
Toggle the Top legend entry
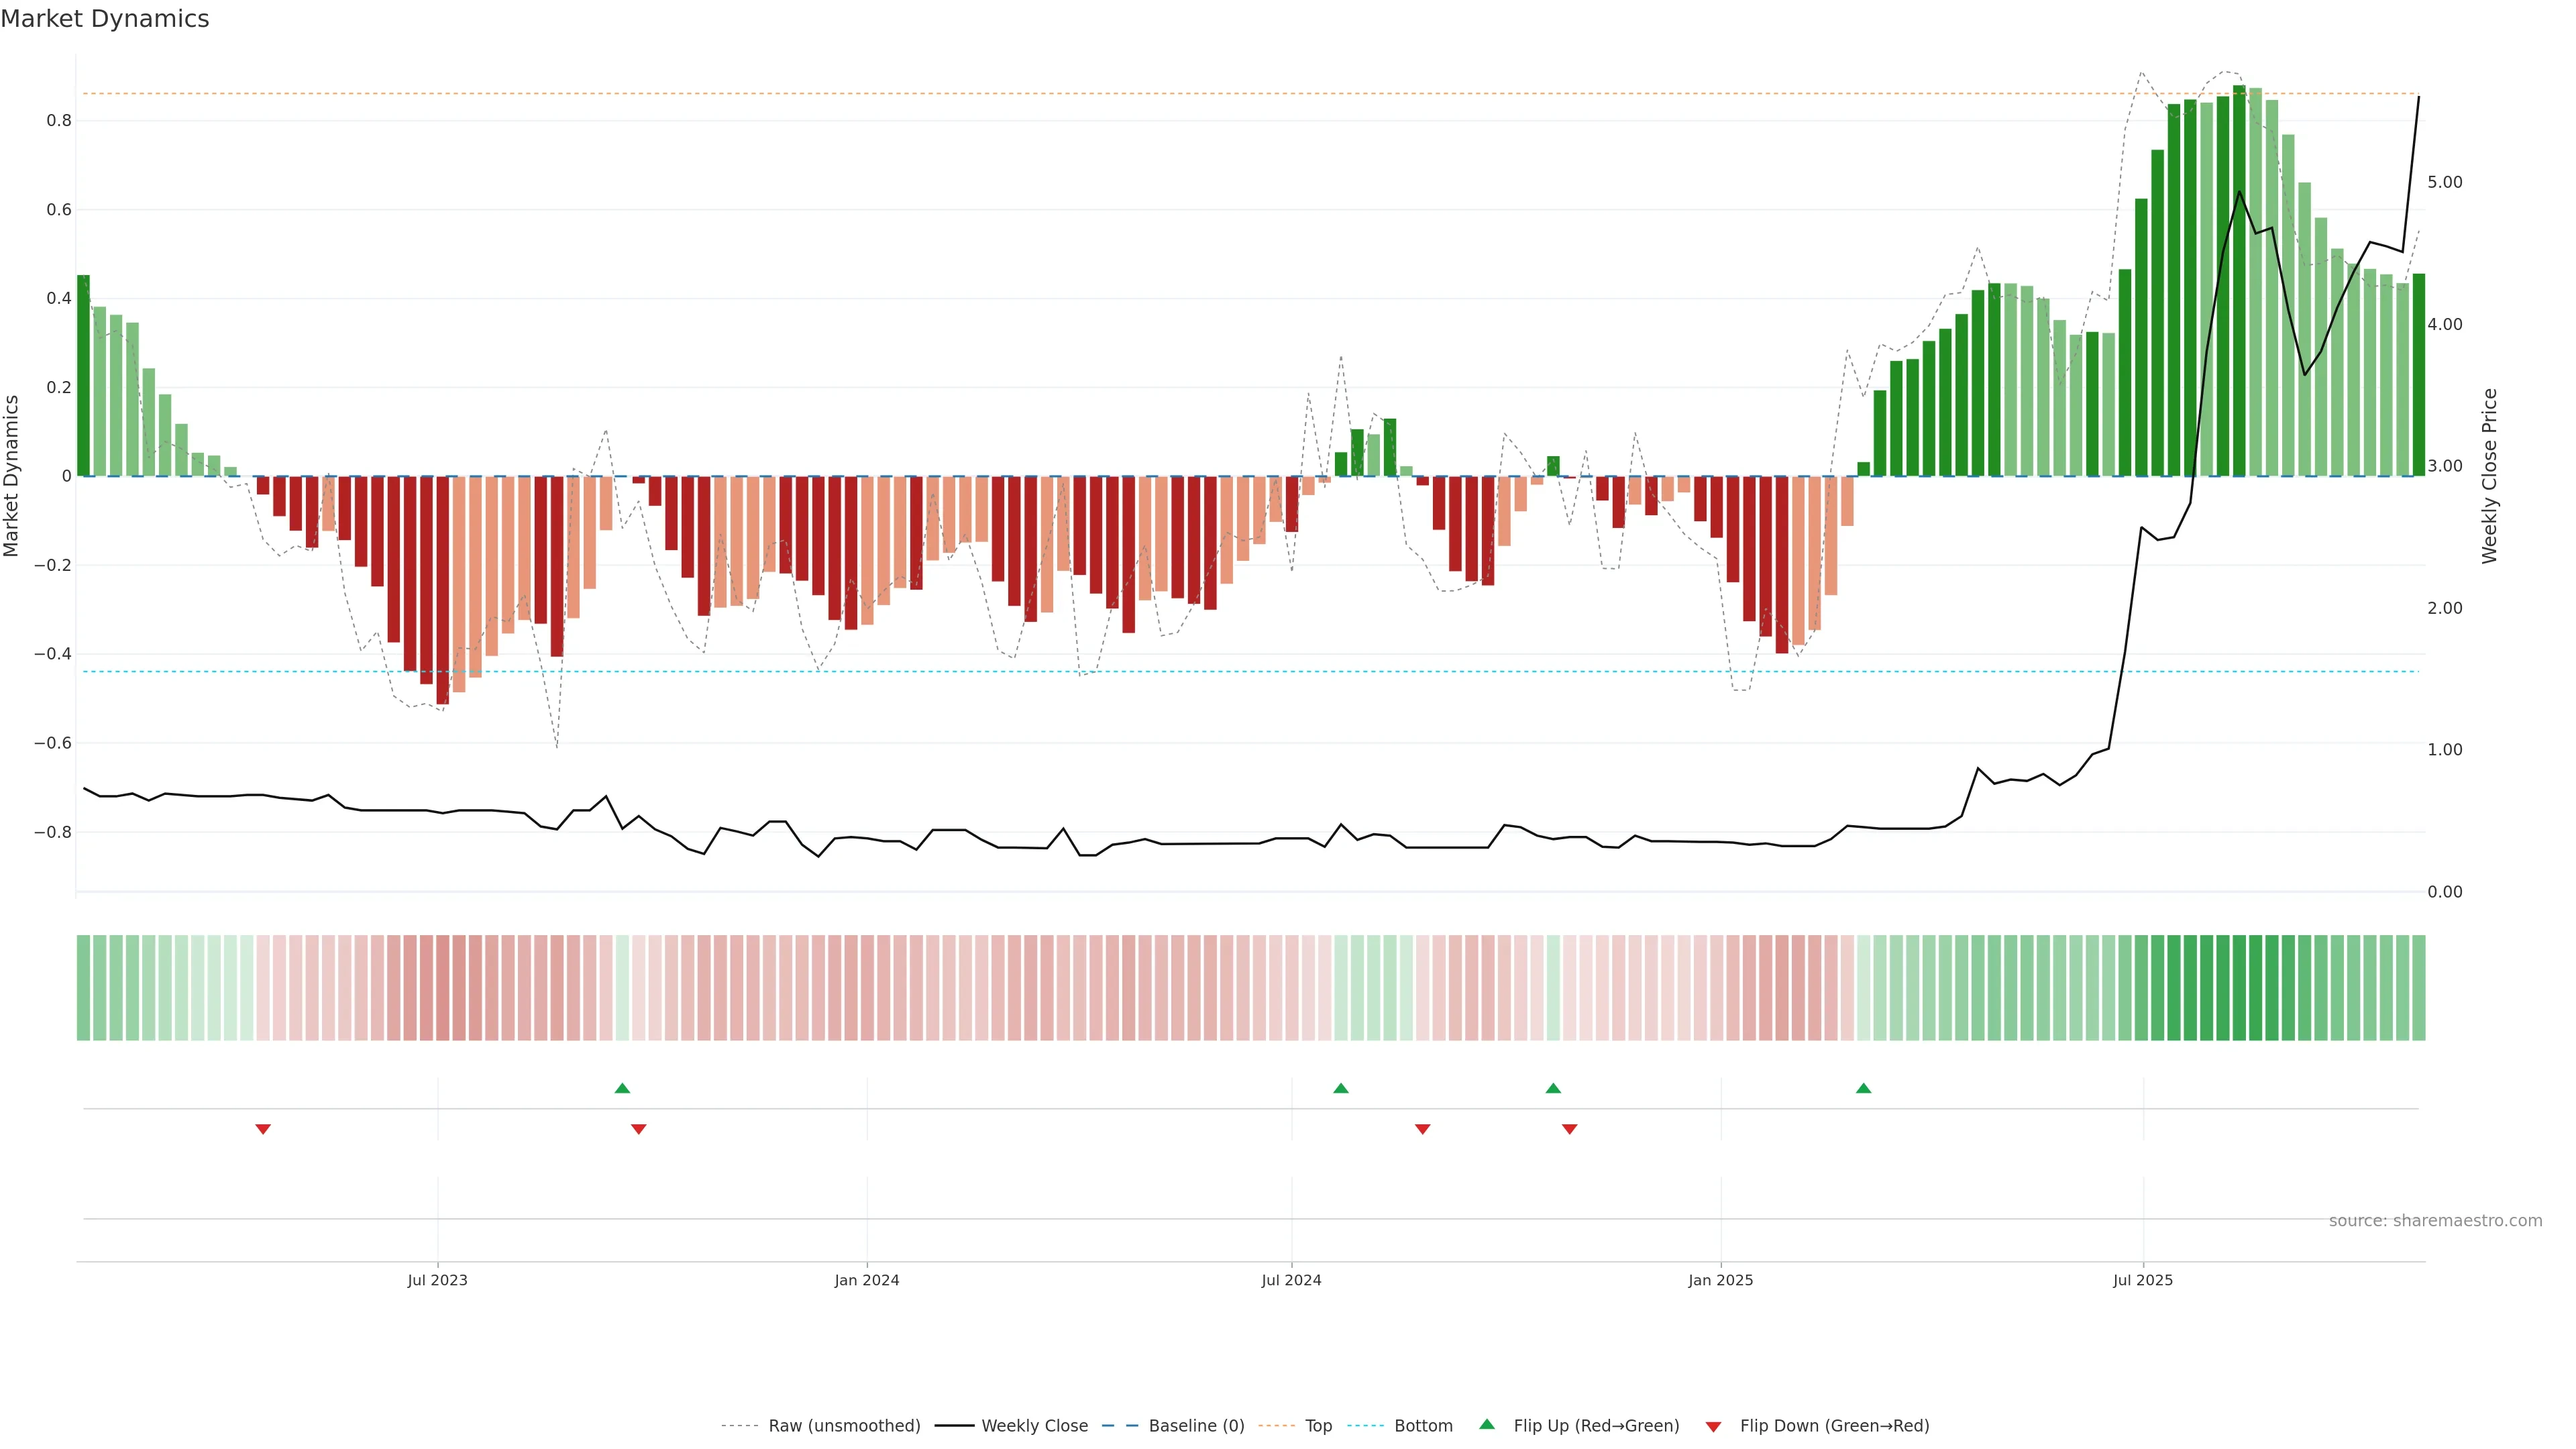1318,1425
